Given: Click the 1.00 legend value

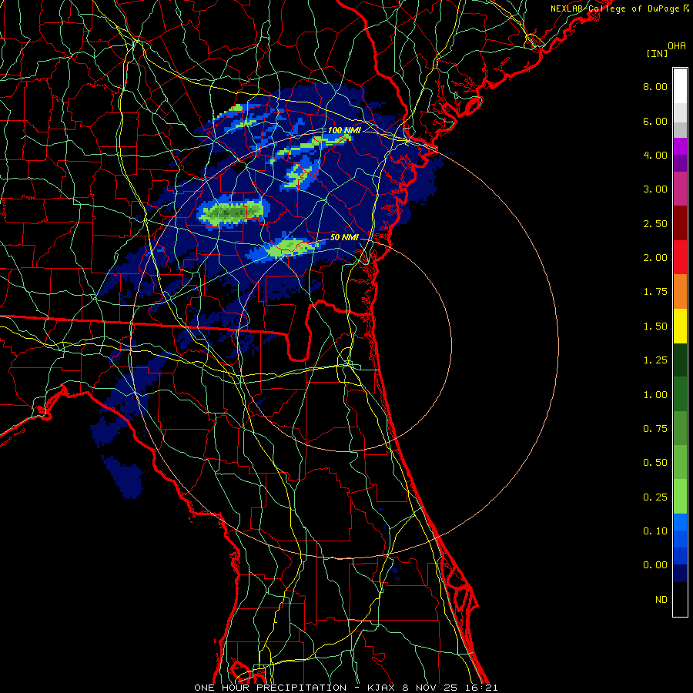Looking at the screenshot, I should click(x=655, y=395).
